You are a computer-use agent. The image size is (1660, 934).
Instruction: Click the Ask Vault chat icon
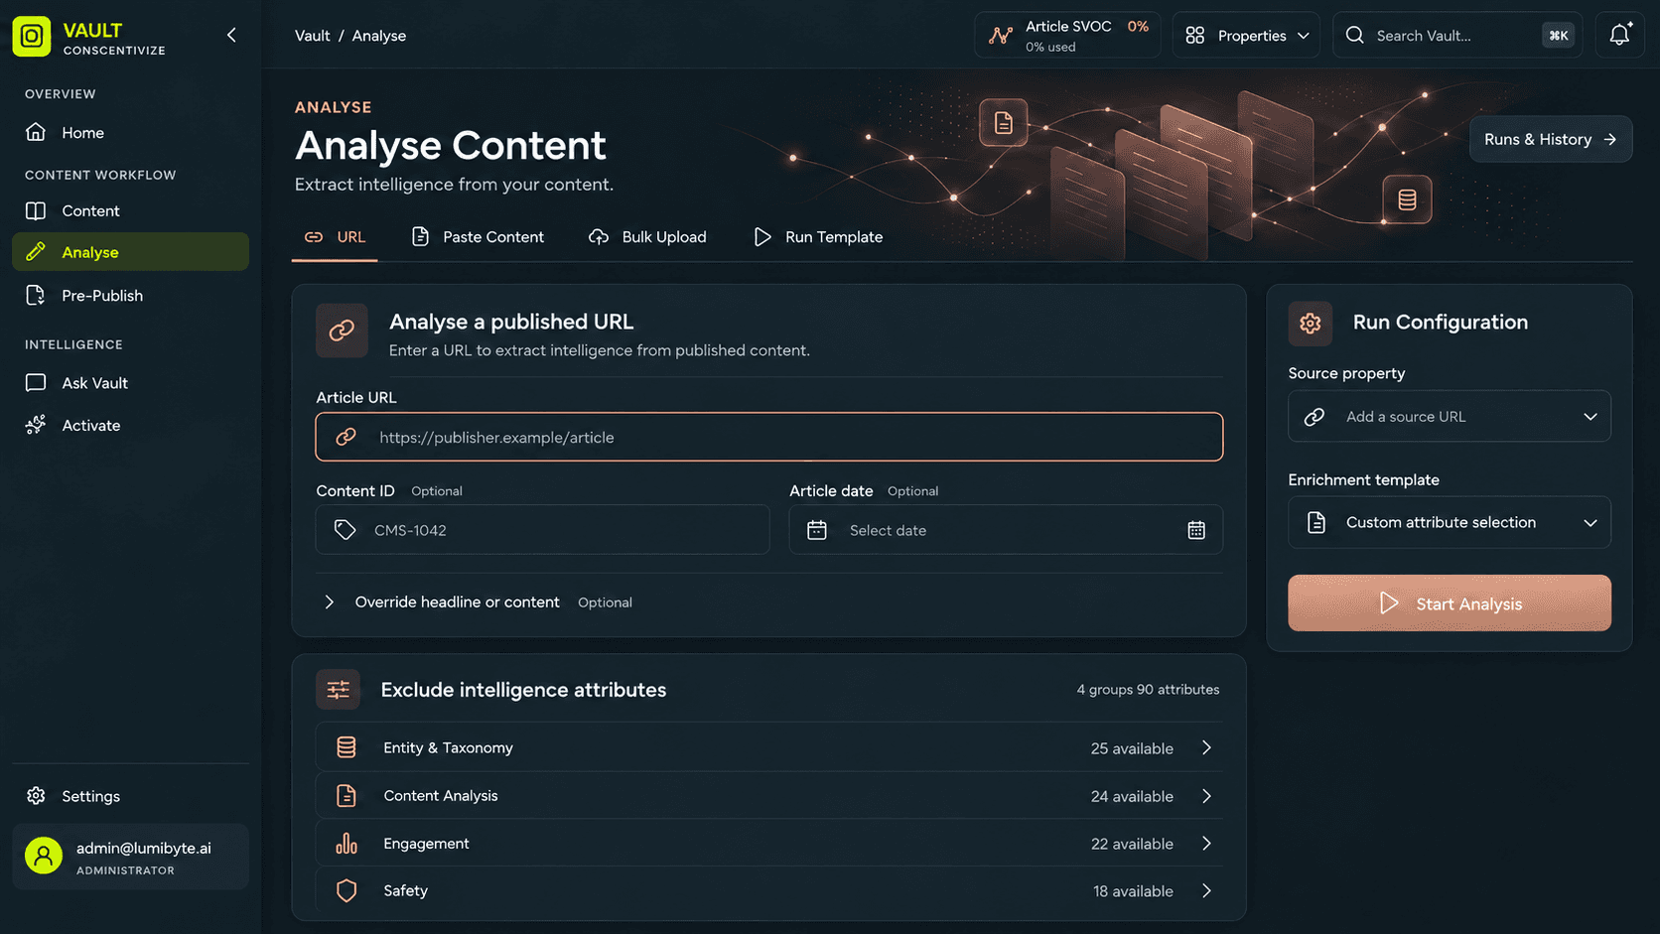point(36,383)
